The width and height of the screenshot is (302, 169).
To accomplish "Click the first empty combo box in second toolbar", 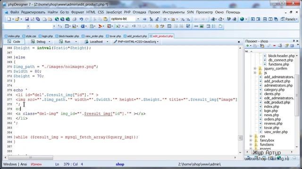I will coord(17,26).
